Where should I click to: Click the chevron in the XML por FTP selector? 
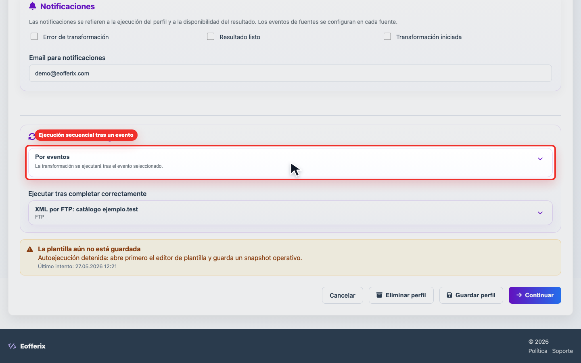click(540, 213)
